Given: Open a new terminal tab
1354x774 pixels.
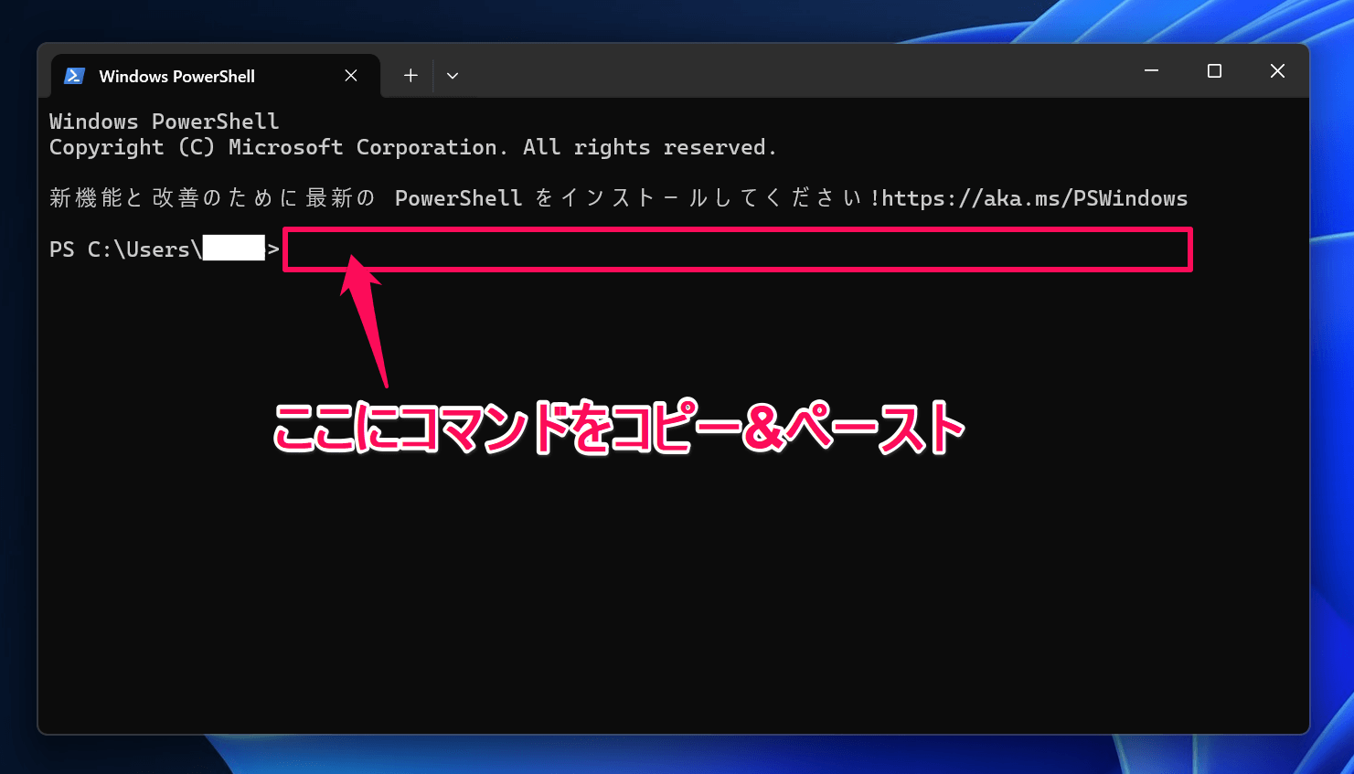Looking at the screenshot, I should coord(410,76).
